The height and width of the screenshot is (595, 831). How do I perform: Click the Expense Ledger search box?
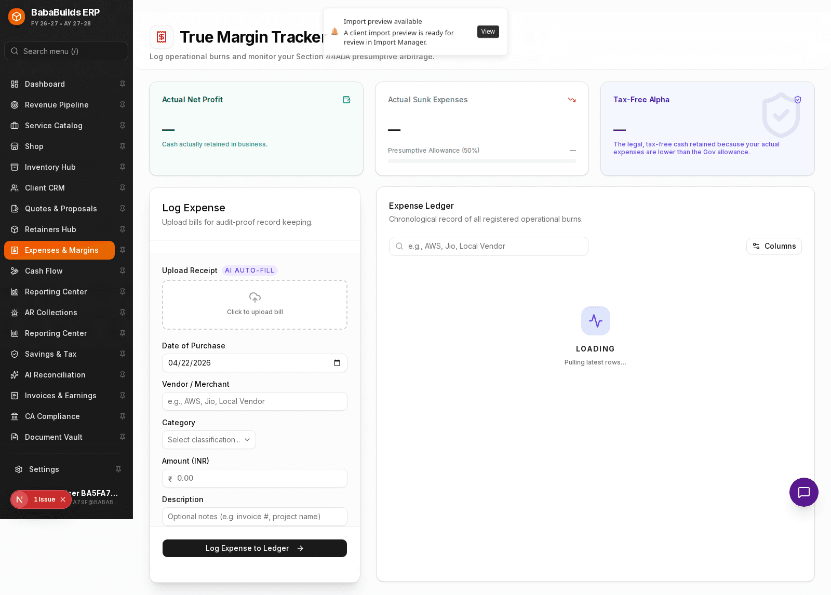(489, 246)
